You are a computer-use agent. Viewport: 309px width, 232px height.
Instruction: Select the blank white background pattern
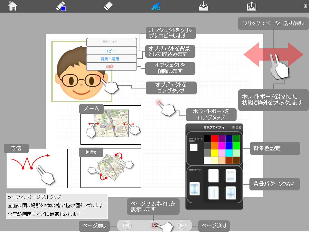point(214,176)
